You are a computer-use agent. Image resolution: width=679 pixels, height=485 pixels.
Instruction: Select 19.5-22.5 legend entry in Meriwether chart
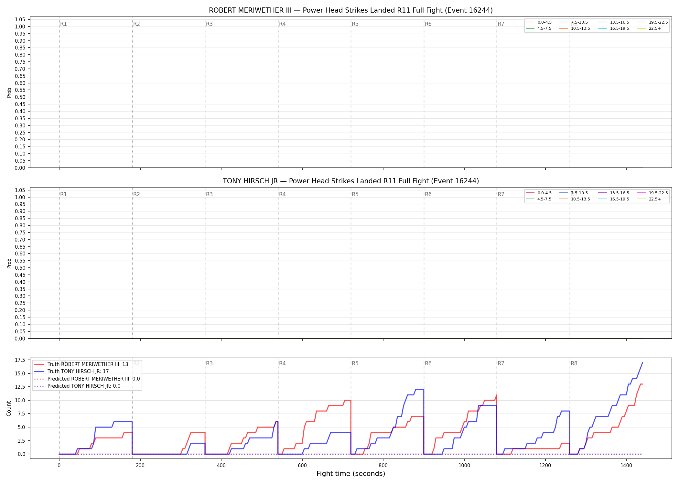tap(652, 22)
